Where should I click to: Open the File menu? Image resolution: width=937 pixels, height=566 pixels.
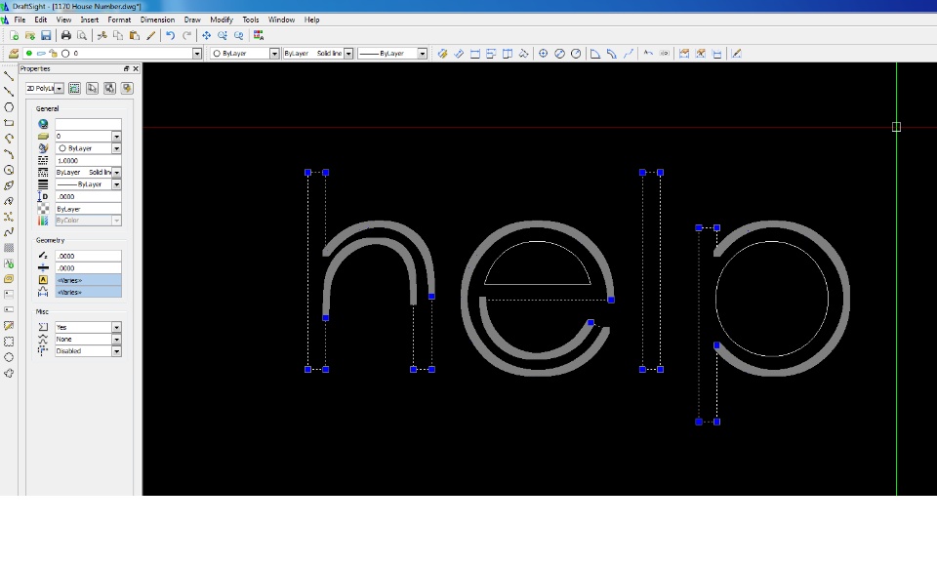pyautogui.click(x=20, y=20)
